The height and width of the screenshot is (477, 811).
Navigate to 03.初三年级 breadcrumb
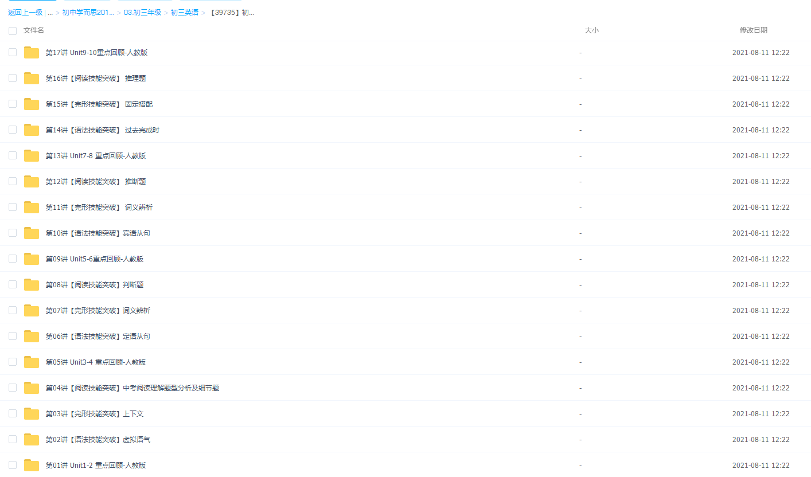click(x=142, y=13)
